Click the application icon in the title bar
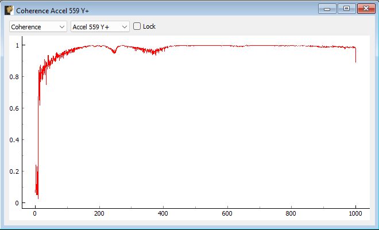 (x=9, y=10)
